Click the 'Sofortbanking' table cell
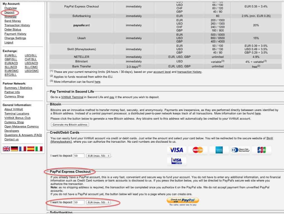284x214 pixels. (x=81, y=16)
